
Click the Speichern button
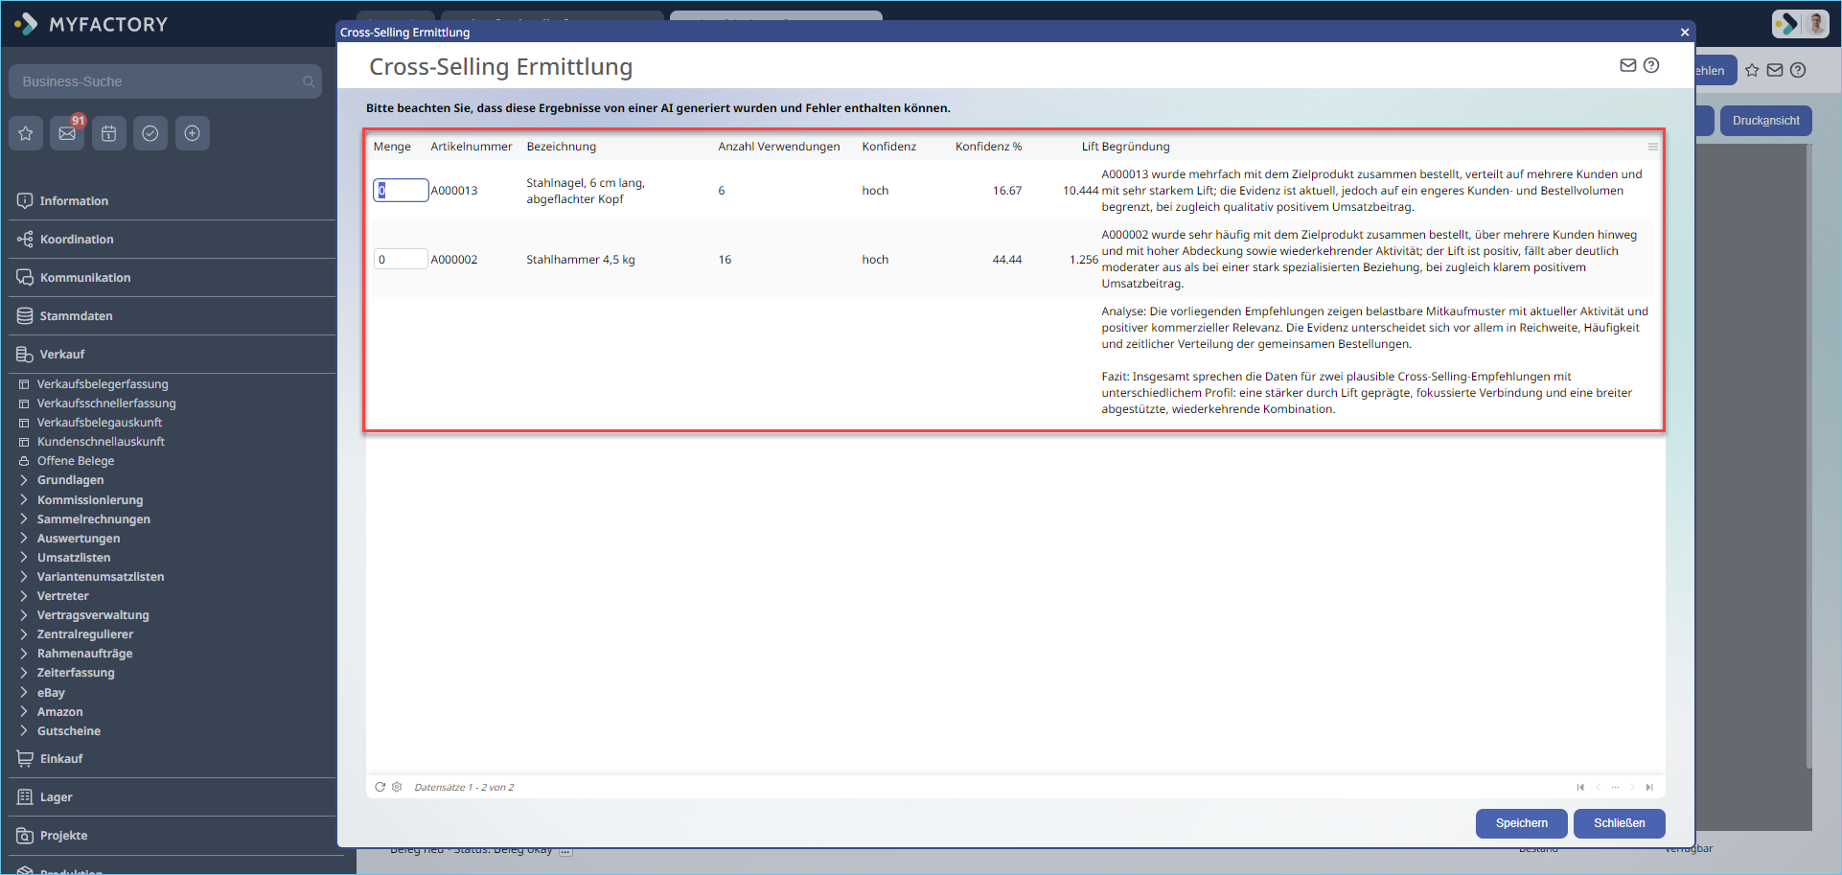pyautogui.click(x=1522, y=823)
